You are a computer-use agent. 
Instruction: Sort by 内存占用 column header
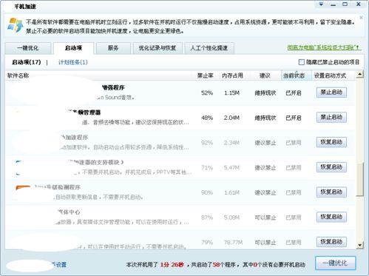tap(232, 75)
